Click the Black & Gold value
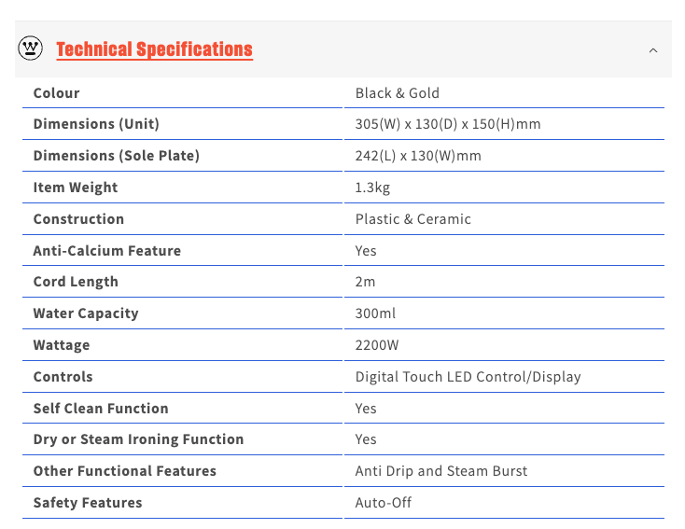Screen dimensions: 685x529 coord(397,93)
